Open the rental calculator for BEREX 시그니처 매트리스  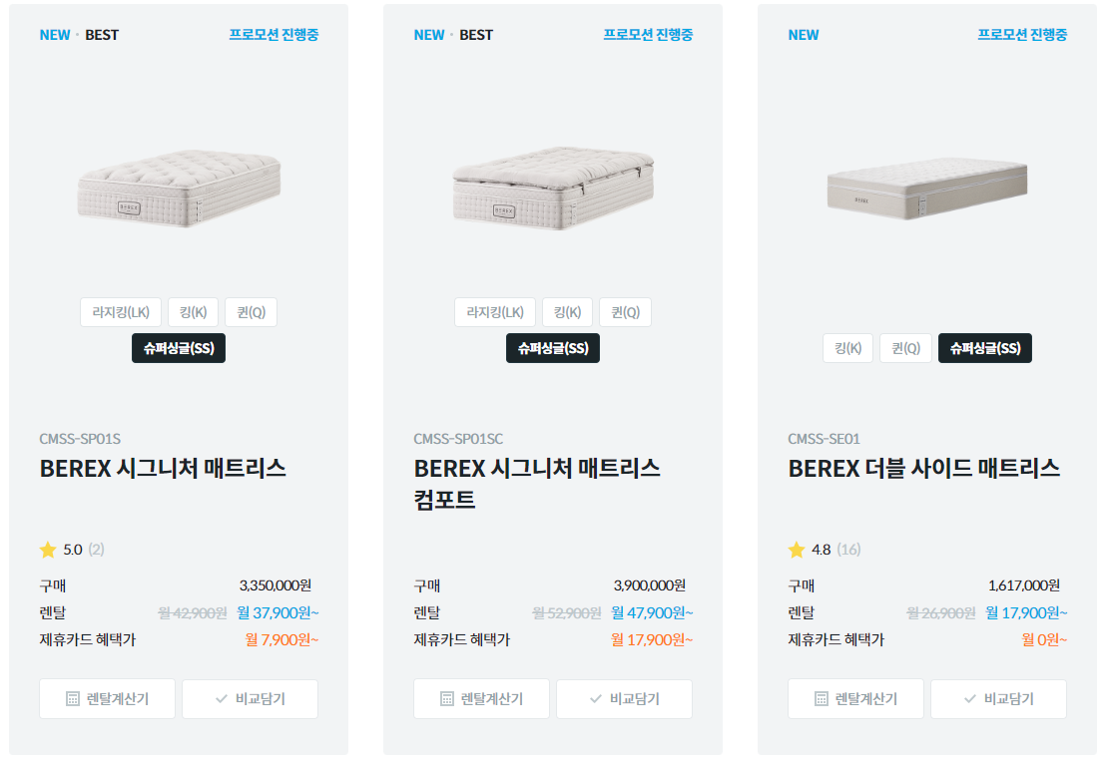click(x=107, y=698)
